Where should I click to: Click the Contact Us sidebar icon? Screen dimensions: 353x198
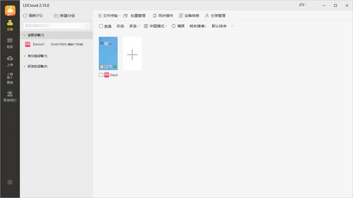coord(10,96)
